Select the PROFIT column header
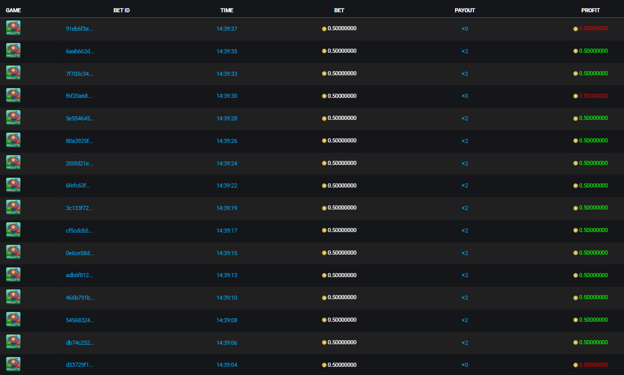624x375 pixels. pyautogui.click(x=591, y=10)
